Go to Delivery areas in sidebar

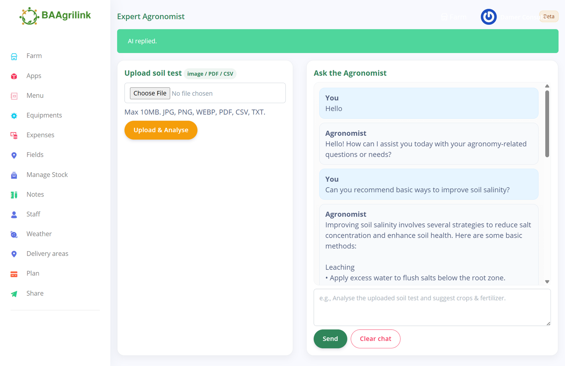click(x=47, y=254)
